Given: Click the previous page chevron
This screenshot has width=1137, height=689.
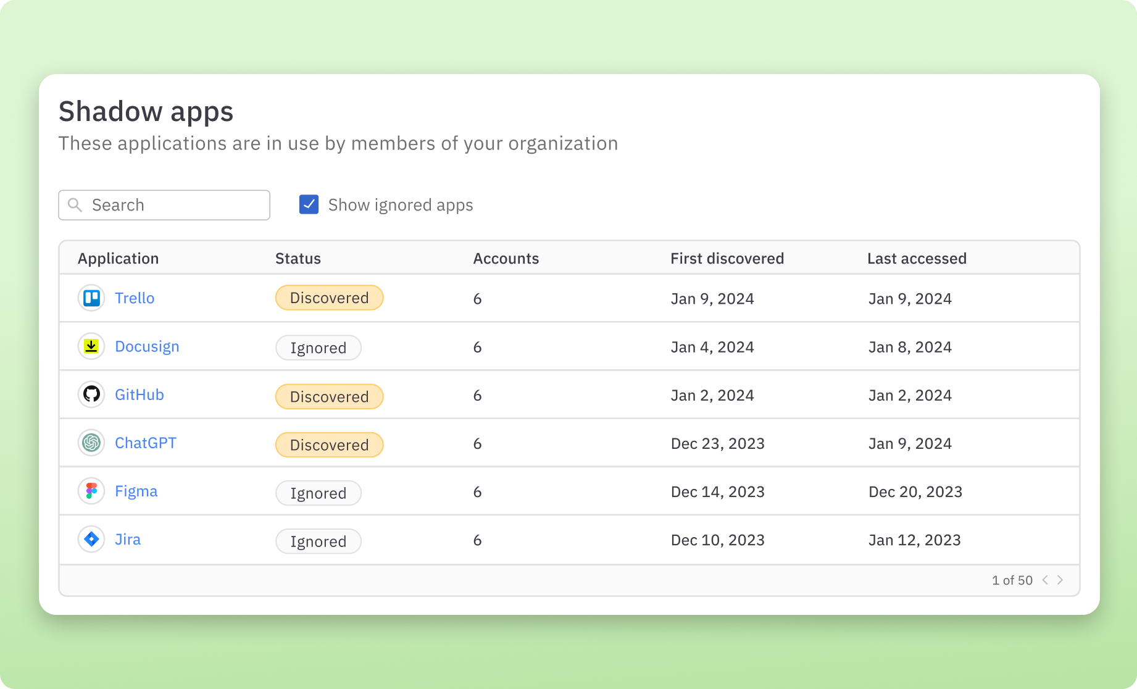Looking at the screenshot, I should [1044, 580].
